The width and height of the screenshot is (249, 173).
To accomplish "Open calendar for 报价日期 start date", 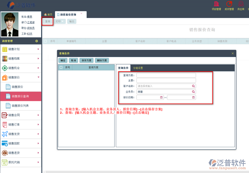I will point(161,97).
